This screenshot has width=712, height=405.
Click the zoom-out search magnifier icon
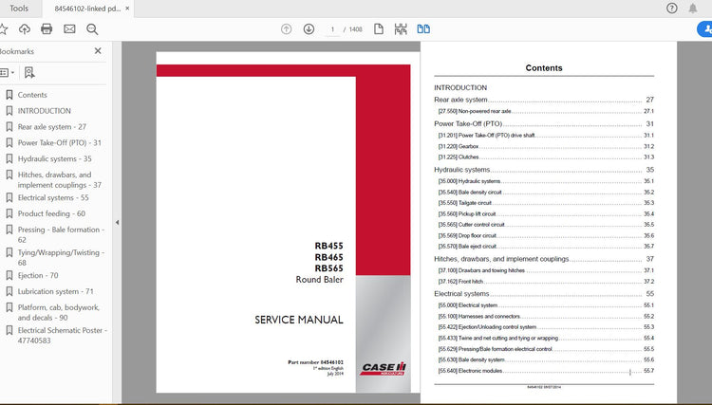coord(92,29)
